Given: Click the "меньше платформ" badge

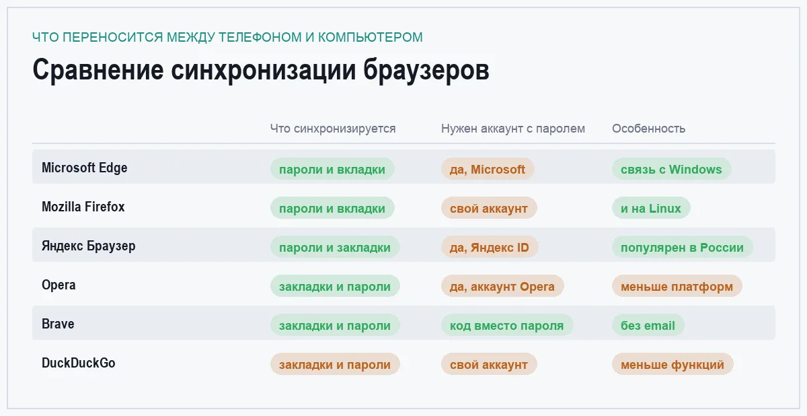Looking at the screenshot, I should (677, 286).
